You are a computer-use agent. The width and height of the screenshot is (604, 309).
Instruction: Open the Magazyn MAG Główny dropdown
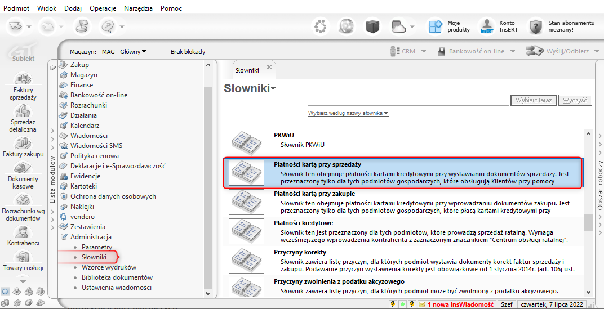pyautogui.click(x=108, y=52)
